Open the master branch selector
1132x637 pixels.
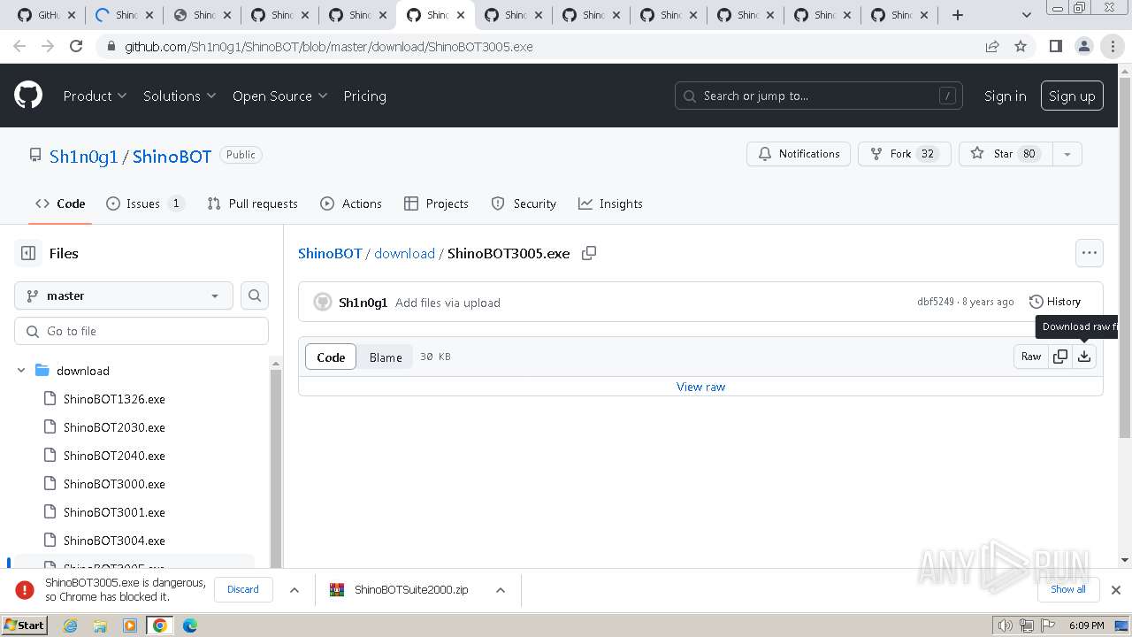[124, 295]
